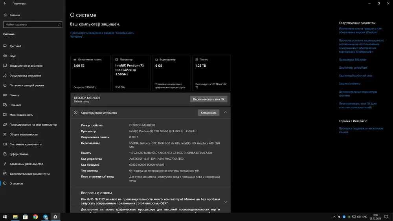Viewport: 393px width, 221px height.
Task: Open the Параметры BitLocker link
Action: click(353, 60)
